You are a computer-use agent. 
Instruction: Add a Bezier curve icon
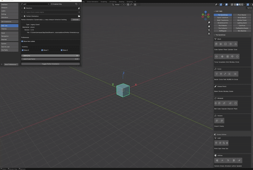pyautogui.click(x=217, y=74)
